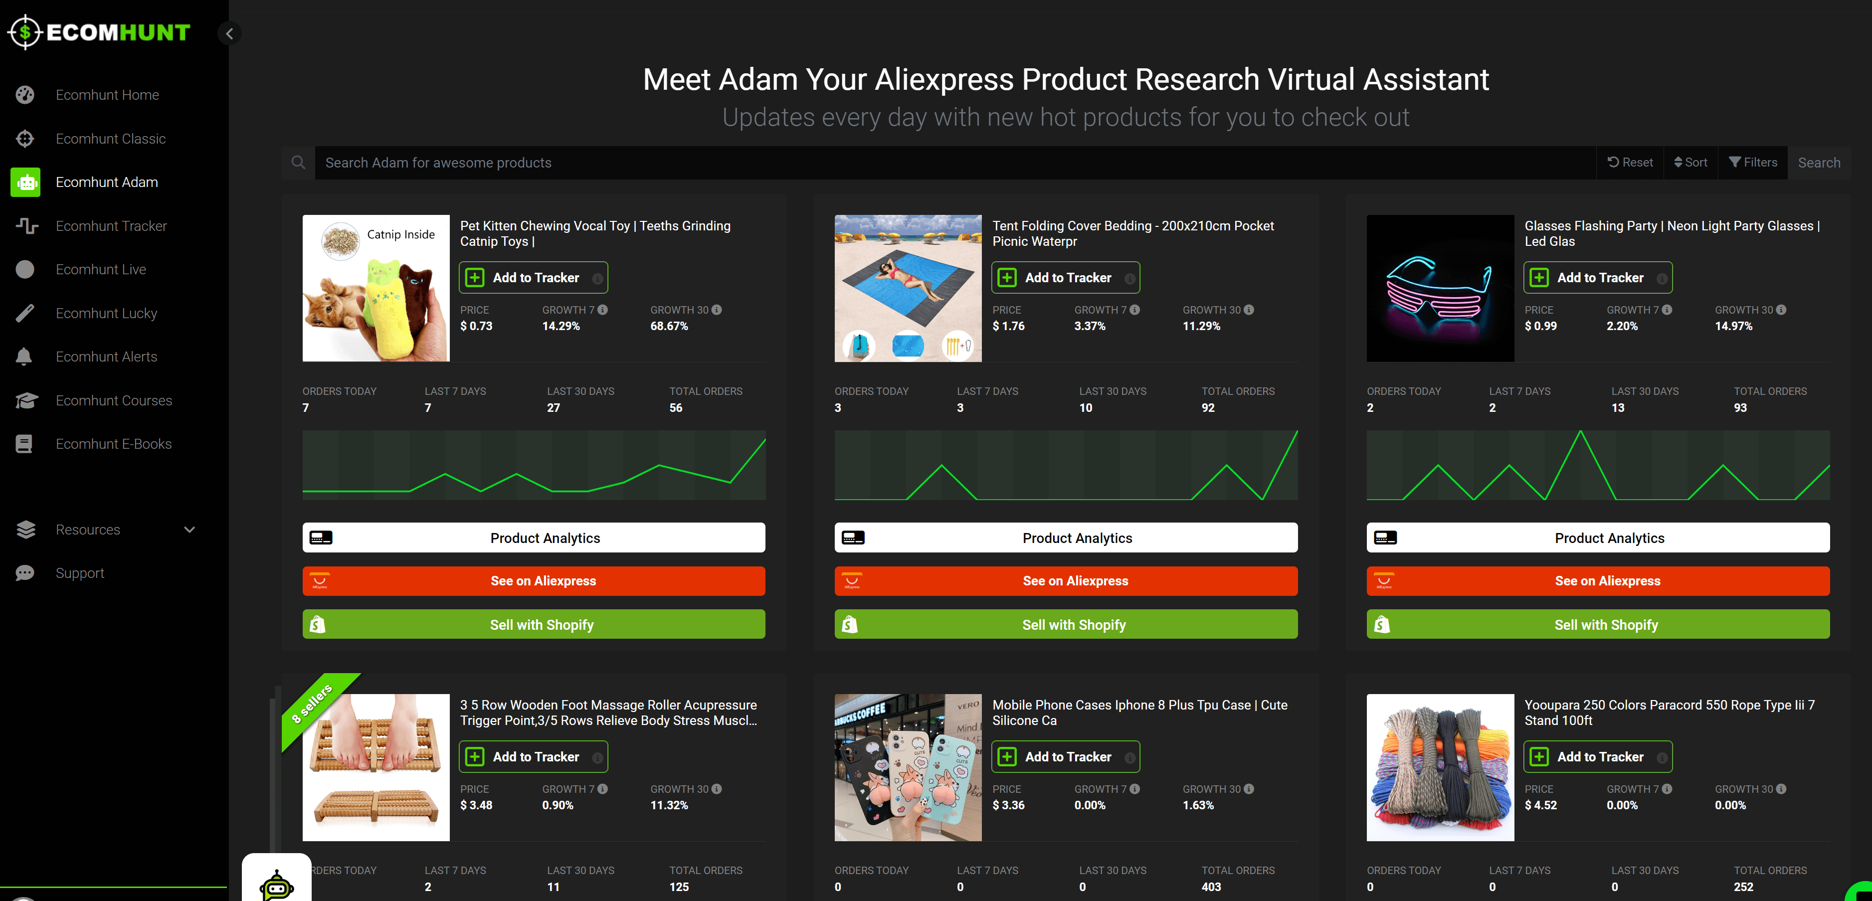Sell Glasses Flashing Party with Shopify
This screenshot has width=1872, height=901.
(1598, 624)
